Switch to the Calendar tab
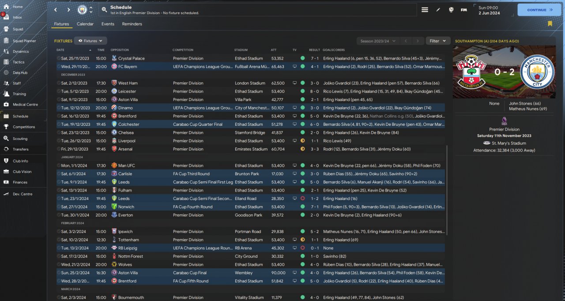Screen dimensions: 565x301 pos(85,24)
